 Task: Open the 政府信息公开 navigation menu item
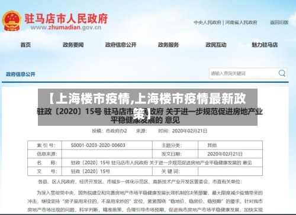click(121, 45)
